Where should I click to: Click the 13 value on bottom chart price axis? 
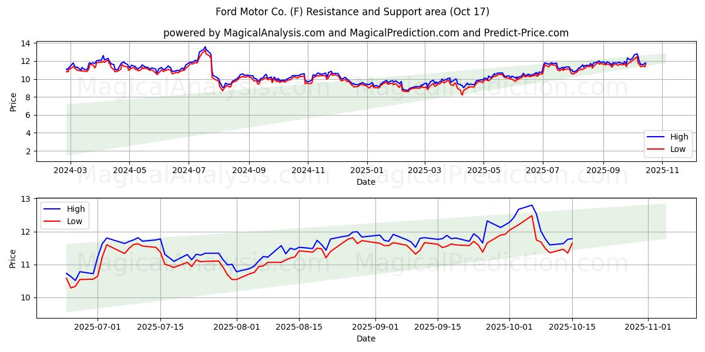coord(26,199)
